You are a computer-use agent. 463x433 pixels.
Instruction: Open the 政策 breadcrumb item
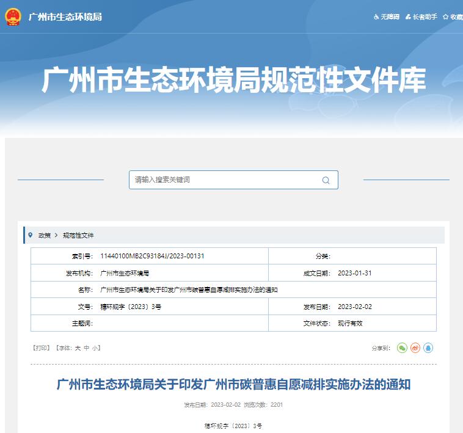click(45, 235)
